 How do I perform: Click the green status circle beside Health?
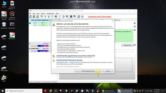click(30, 23)
